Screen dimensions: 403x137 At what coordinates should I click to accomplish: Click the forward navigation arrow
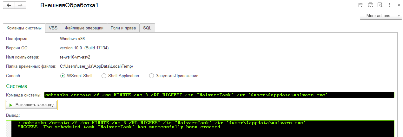click(x=20, y=5)
